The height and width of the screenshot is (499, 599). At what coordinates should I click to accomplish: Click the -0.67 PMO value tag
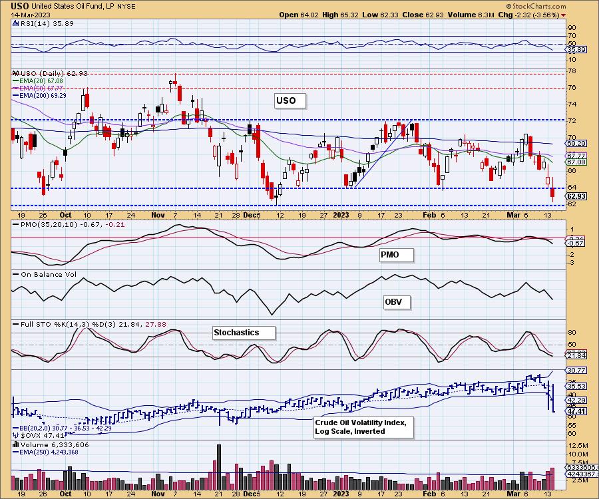click(576, 244)
